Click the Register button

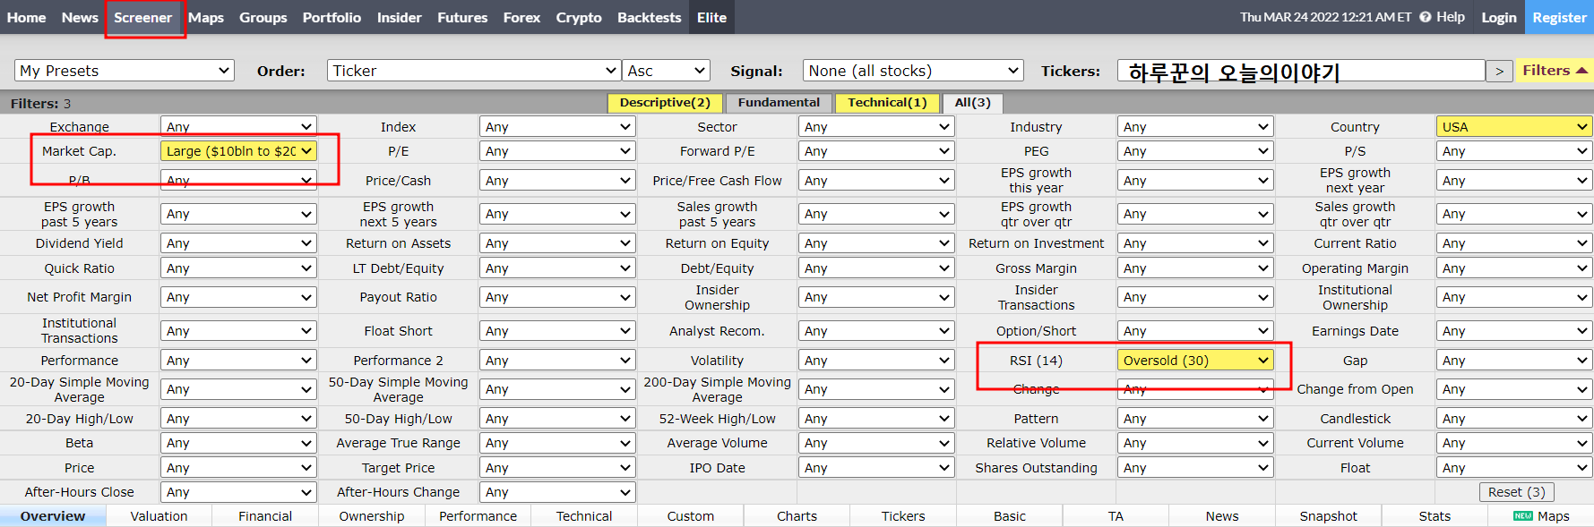pos(1559,17)
